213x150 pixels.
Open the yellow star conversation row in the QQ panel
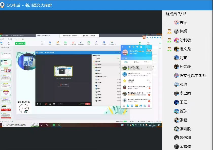pos(136,81)
